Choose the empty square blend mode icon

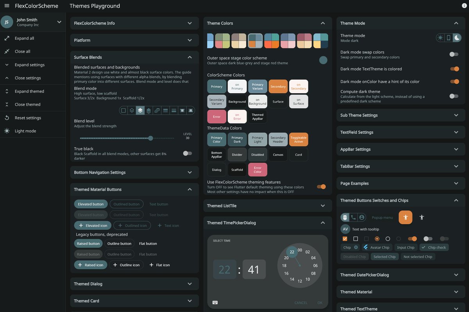(x=124, y=111)
